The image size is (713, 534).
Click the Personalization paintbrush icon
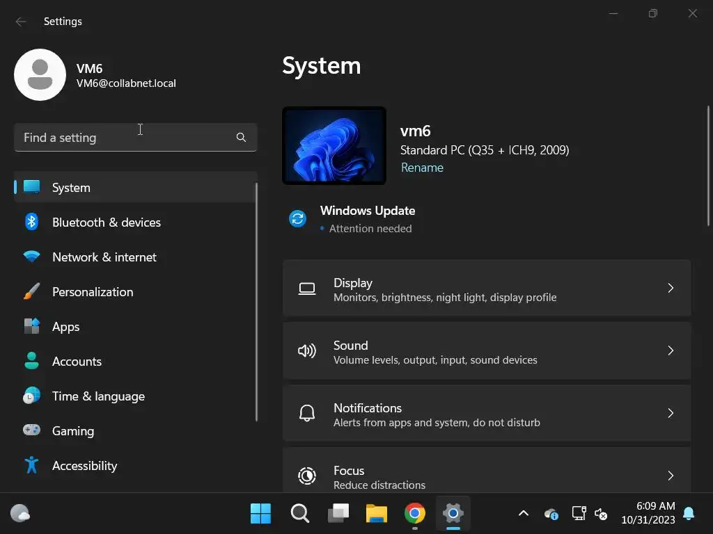(x=31, y=291)
